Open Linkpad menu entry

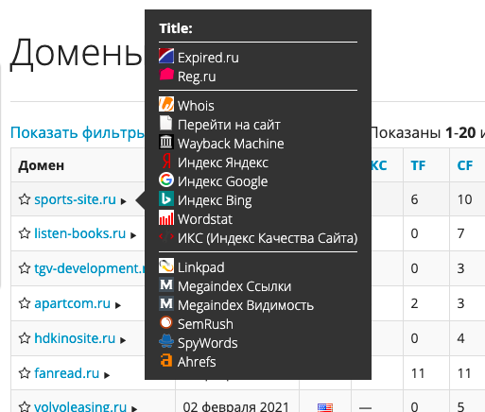tap(201, 267)
